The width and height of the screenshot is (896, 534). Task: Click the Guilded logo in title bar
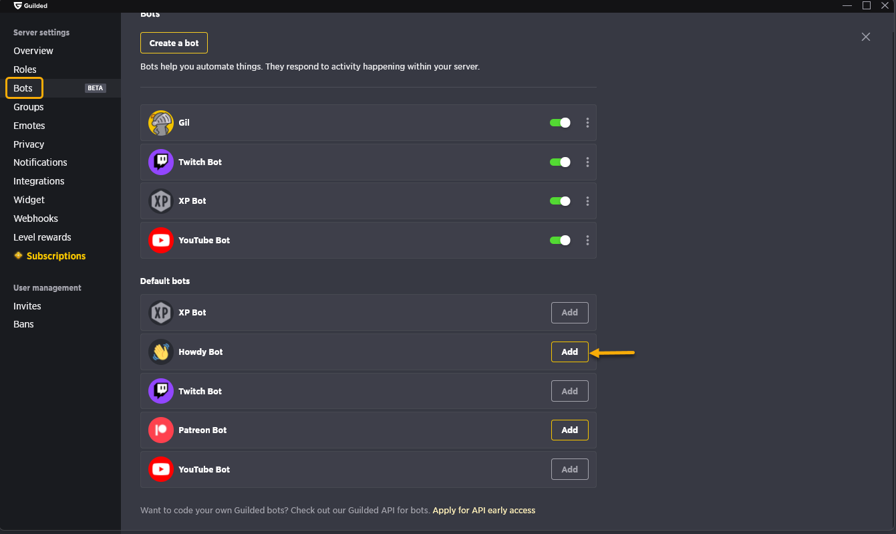click(x=17, y=5)
